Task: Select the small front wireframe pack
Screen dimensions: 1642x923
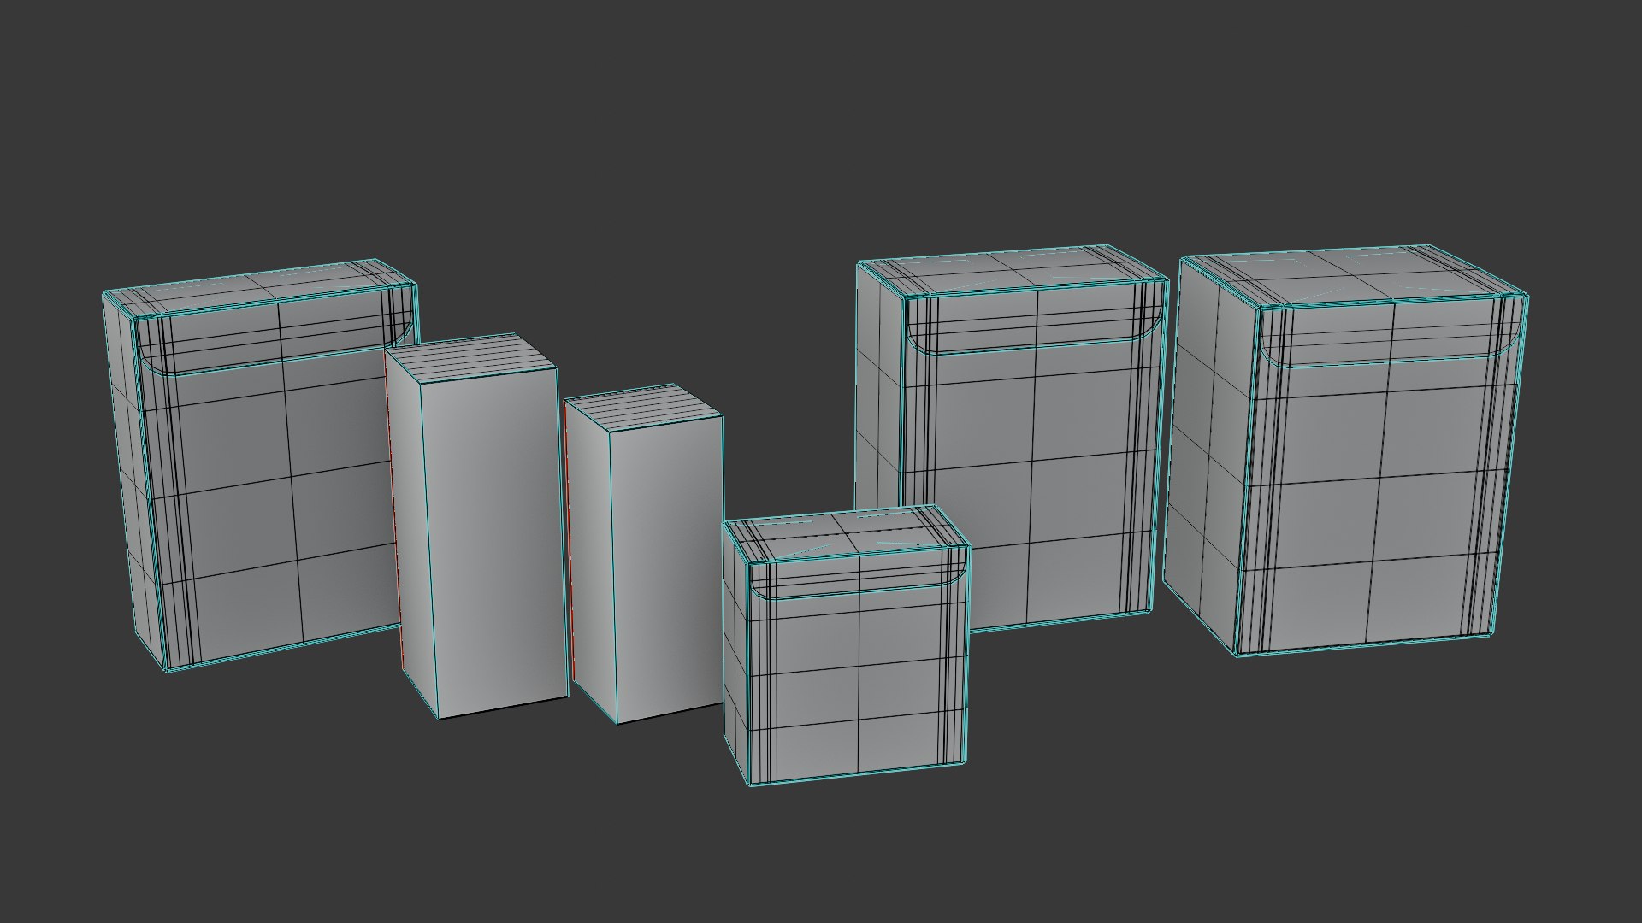Action: 847,645
